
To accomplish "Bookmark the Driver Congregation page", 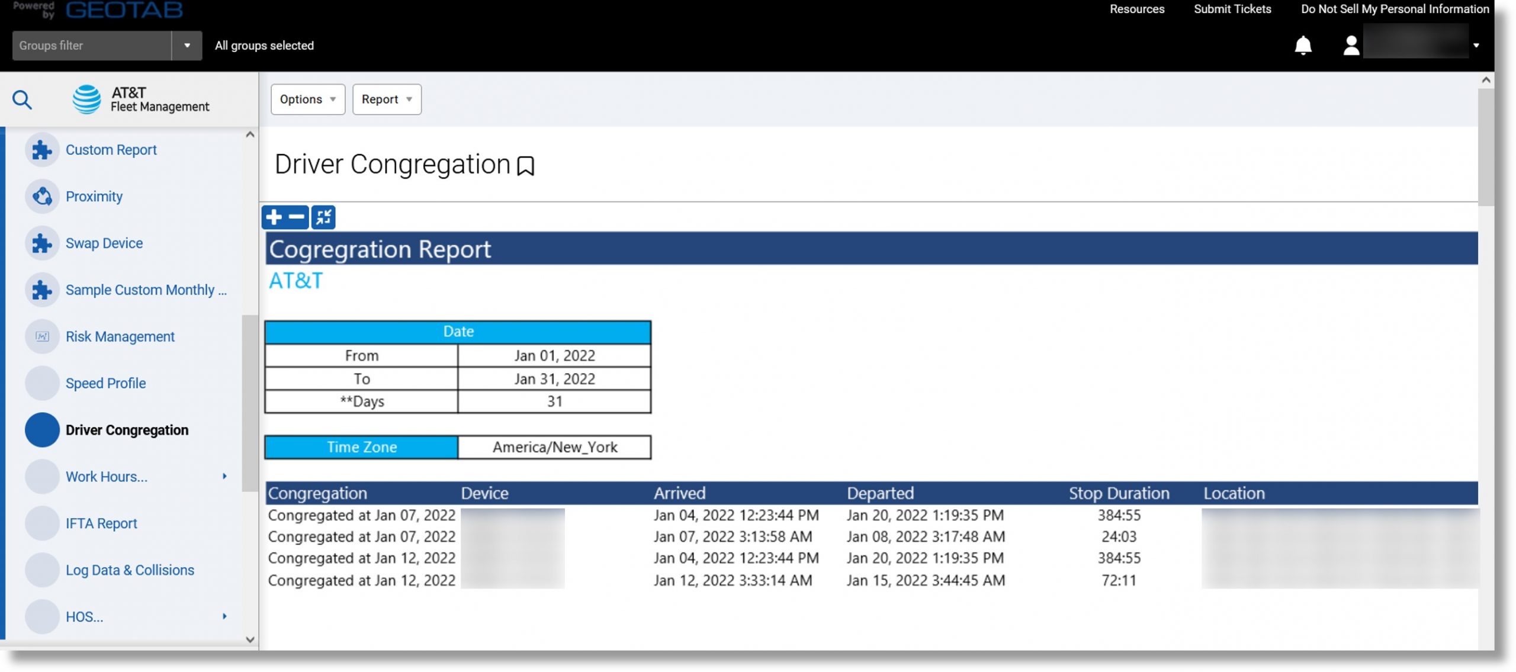I will 525,166.
